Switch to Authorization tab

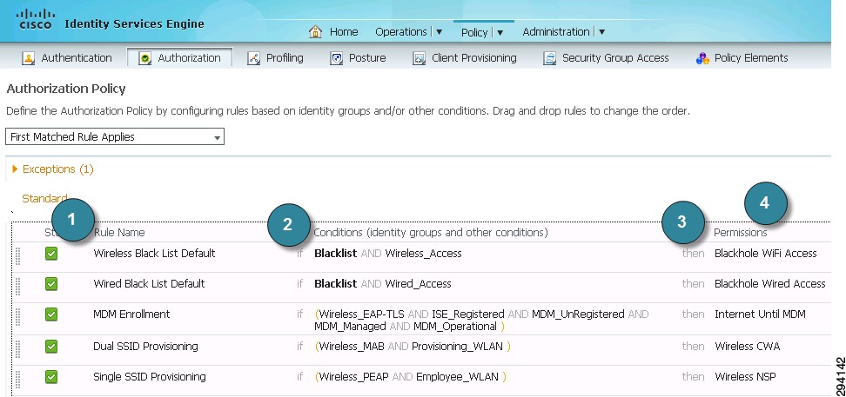point(179,57)
